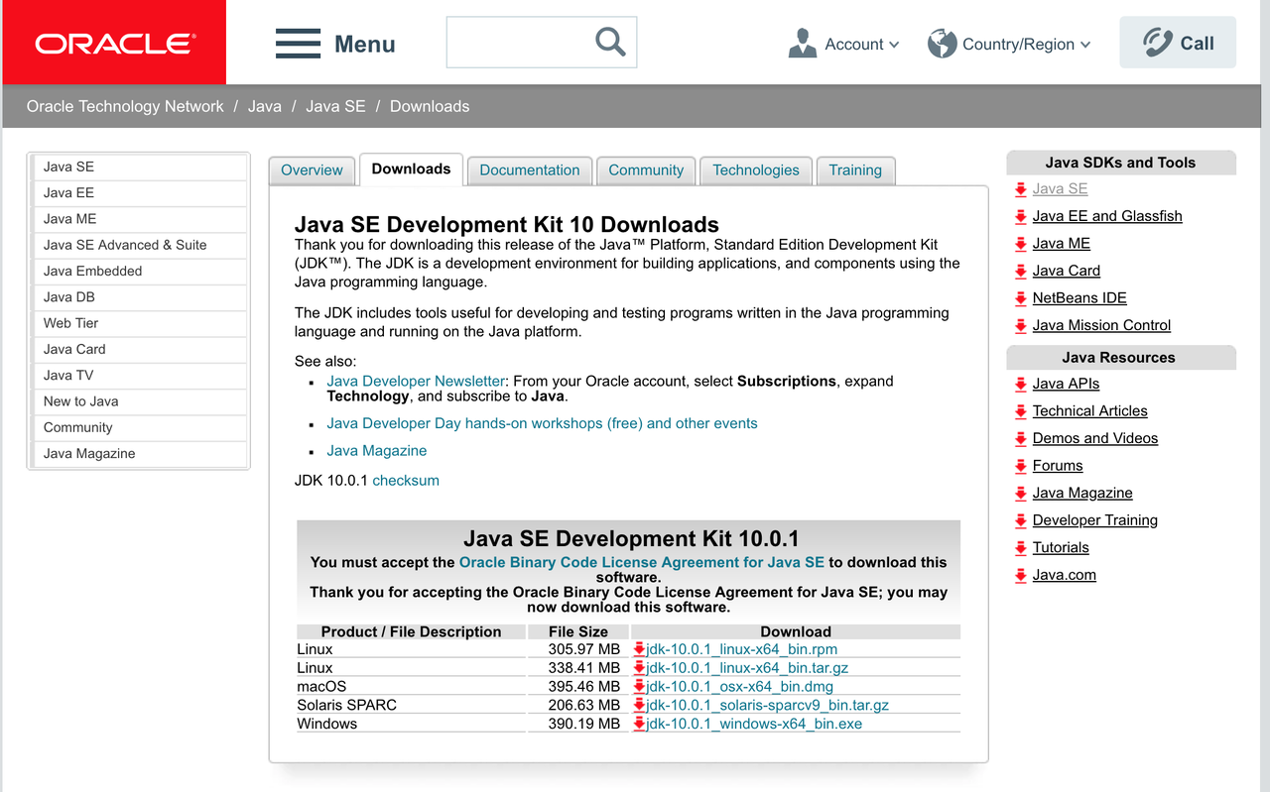Switch to the Technologies tab
1270x792 pixels.
coord(756,170)
